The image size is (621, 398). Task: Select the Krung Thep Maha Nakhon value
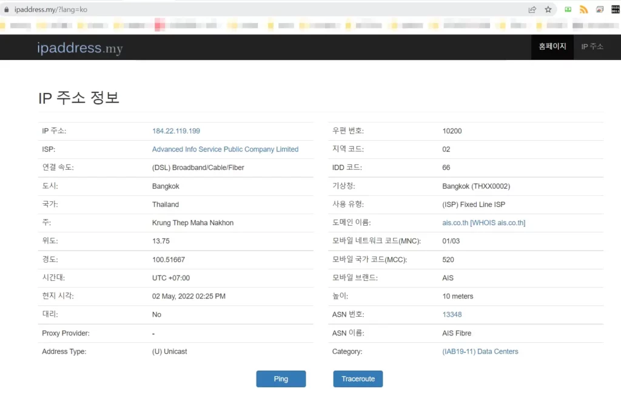[x=192, y=223]
